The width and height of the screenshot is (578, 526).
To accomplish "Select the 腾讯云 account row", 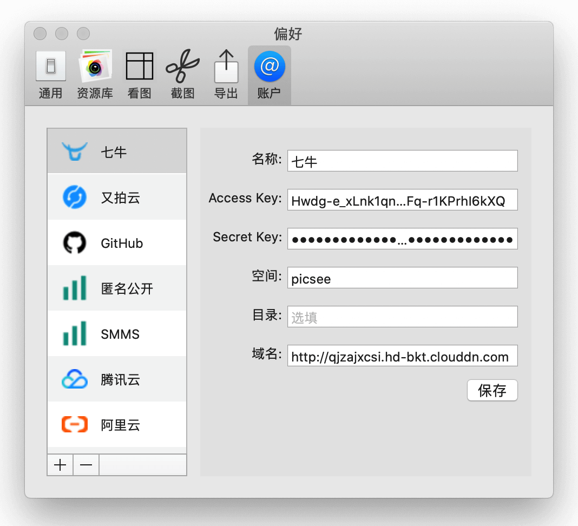I will [117, 379].
